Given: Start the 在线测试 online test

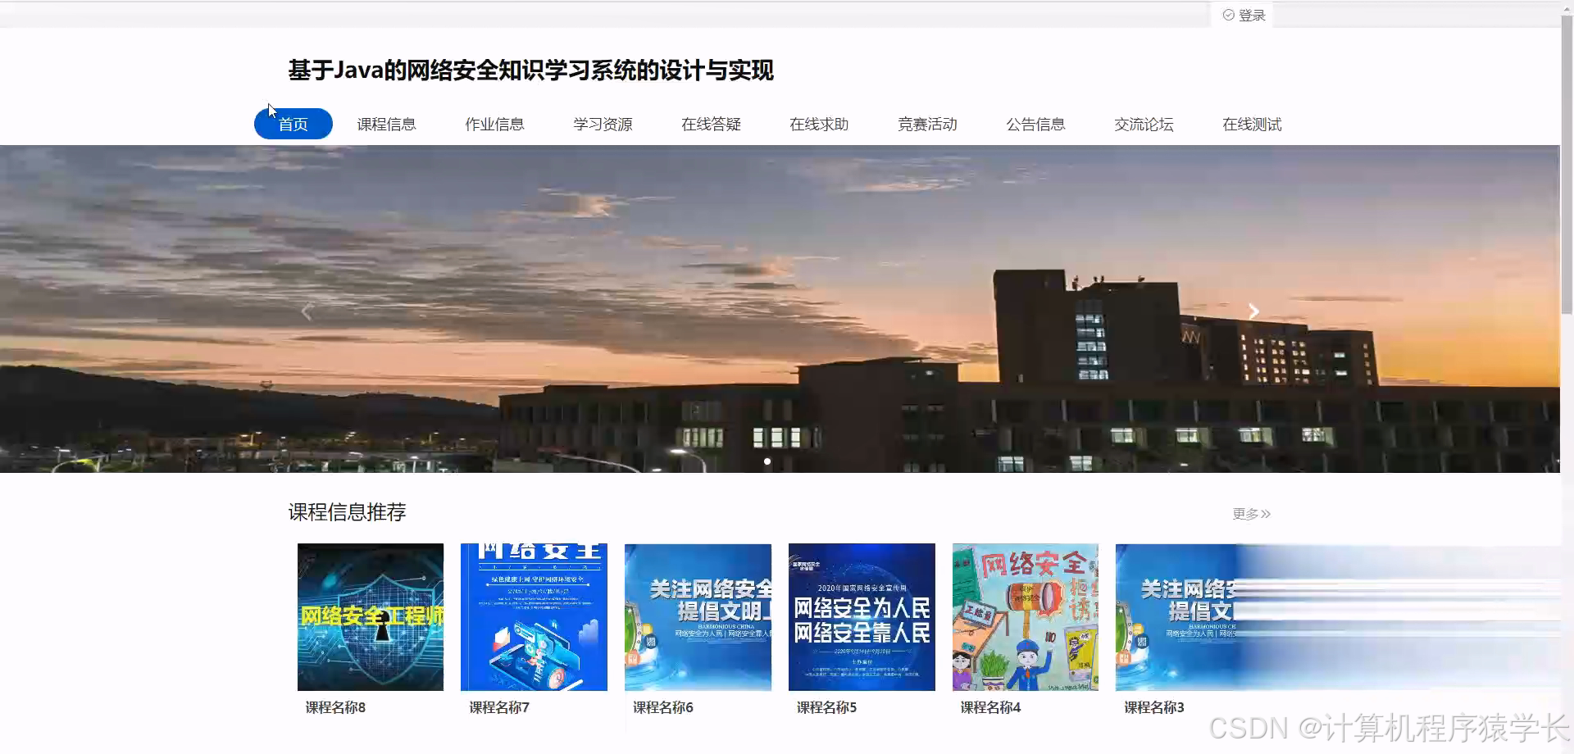Looking at the screenshot, I should (1252, 124).
